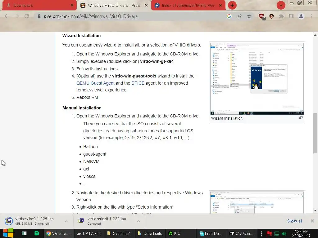Switch to the Index of /groups/virt tab

[x=188, y=6]
